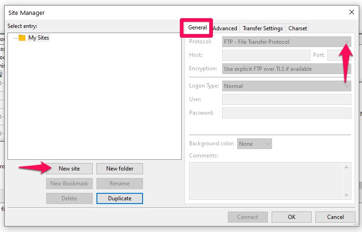Focus the Host input field
362x232 pixels.
[266, 55]
